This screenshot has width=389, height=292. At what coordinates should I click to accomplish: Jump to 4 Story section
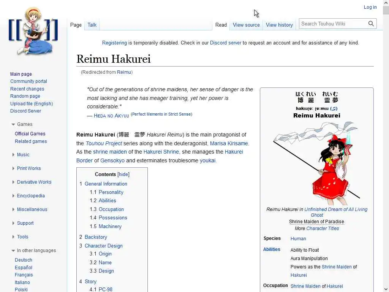point(90,282)
